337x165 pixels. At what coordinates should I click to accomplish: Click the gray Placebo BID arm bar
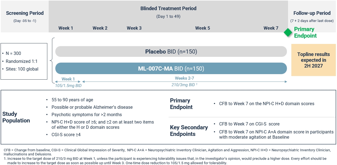(x=171, y=52)
